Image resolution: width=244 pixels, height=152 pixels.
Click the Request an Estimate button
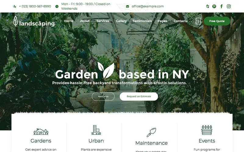[139, 96]
